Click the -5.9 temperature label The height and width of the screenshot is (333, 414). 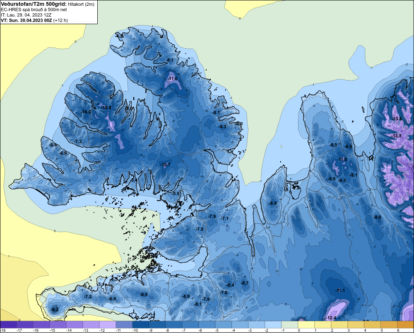pos(176,194)
